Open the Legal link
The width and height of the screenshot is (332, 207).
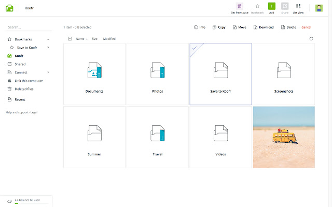click(34, 112)
